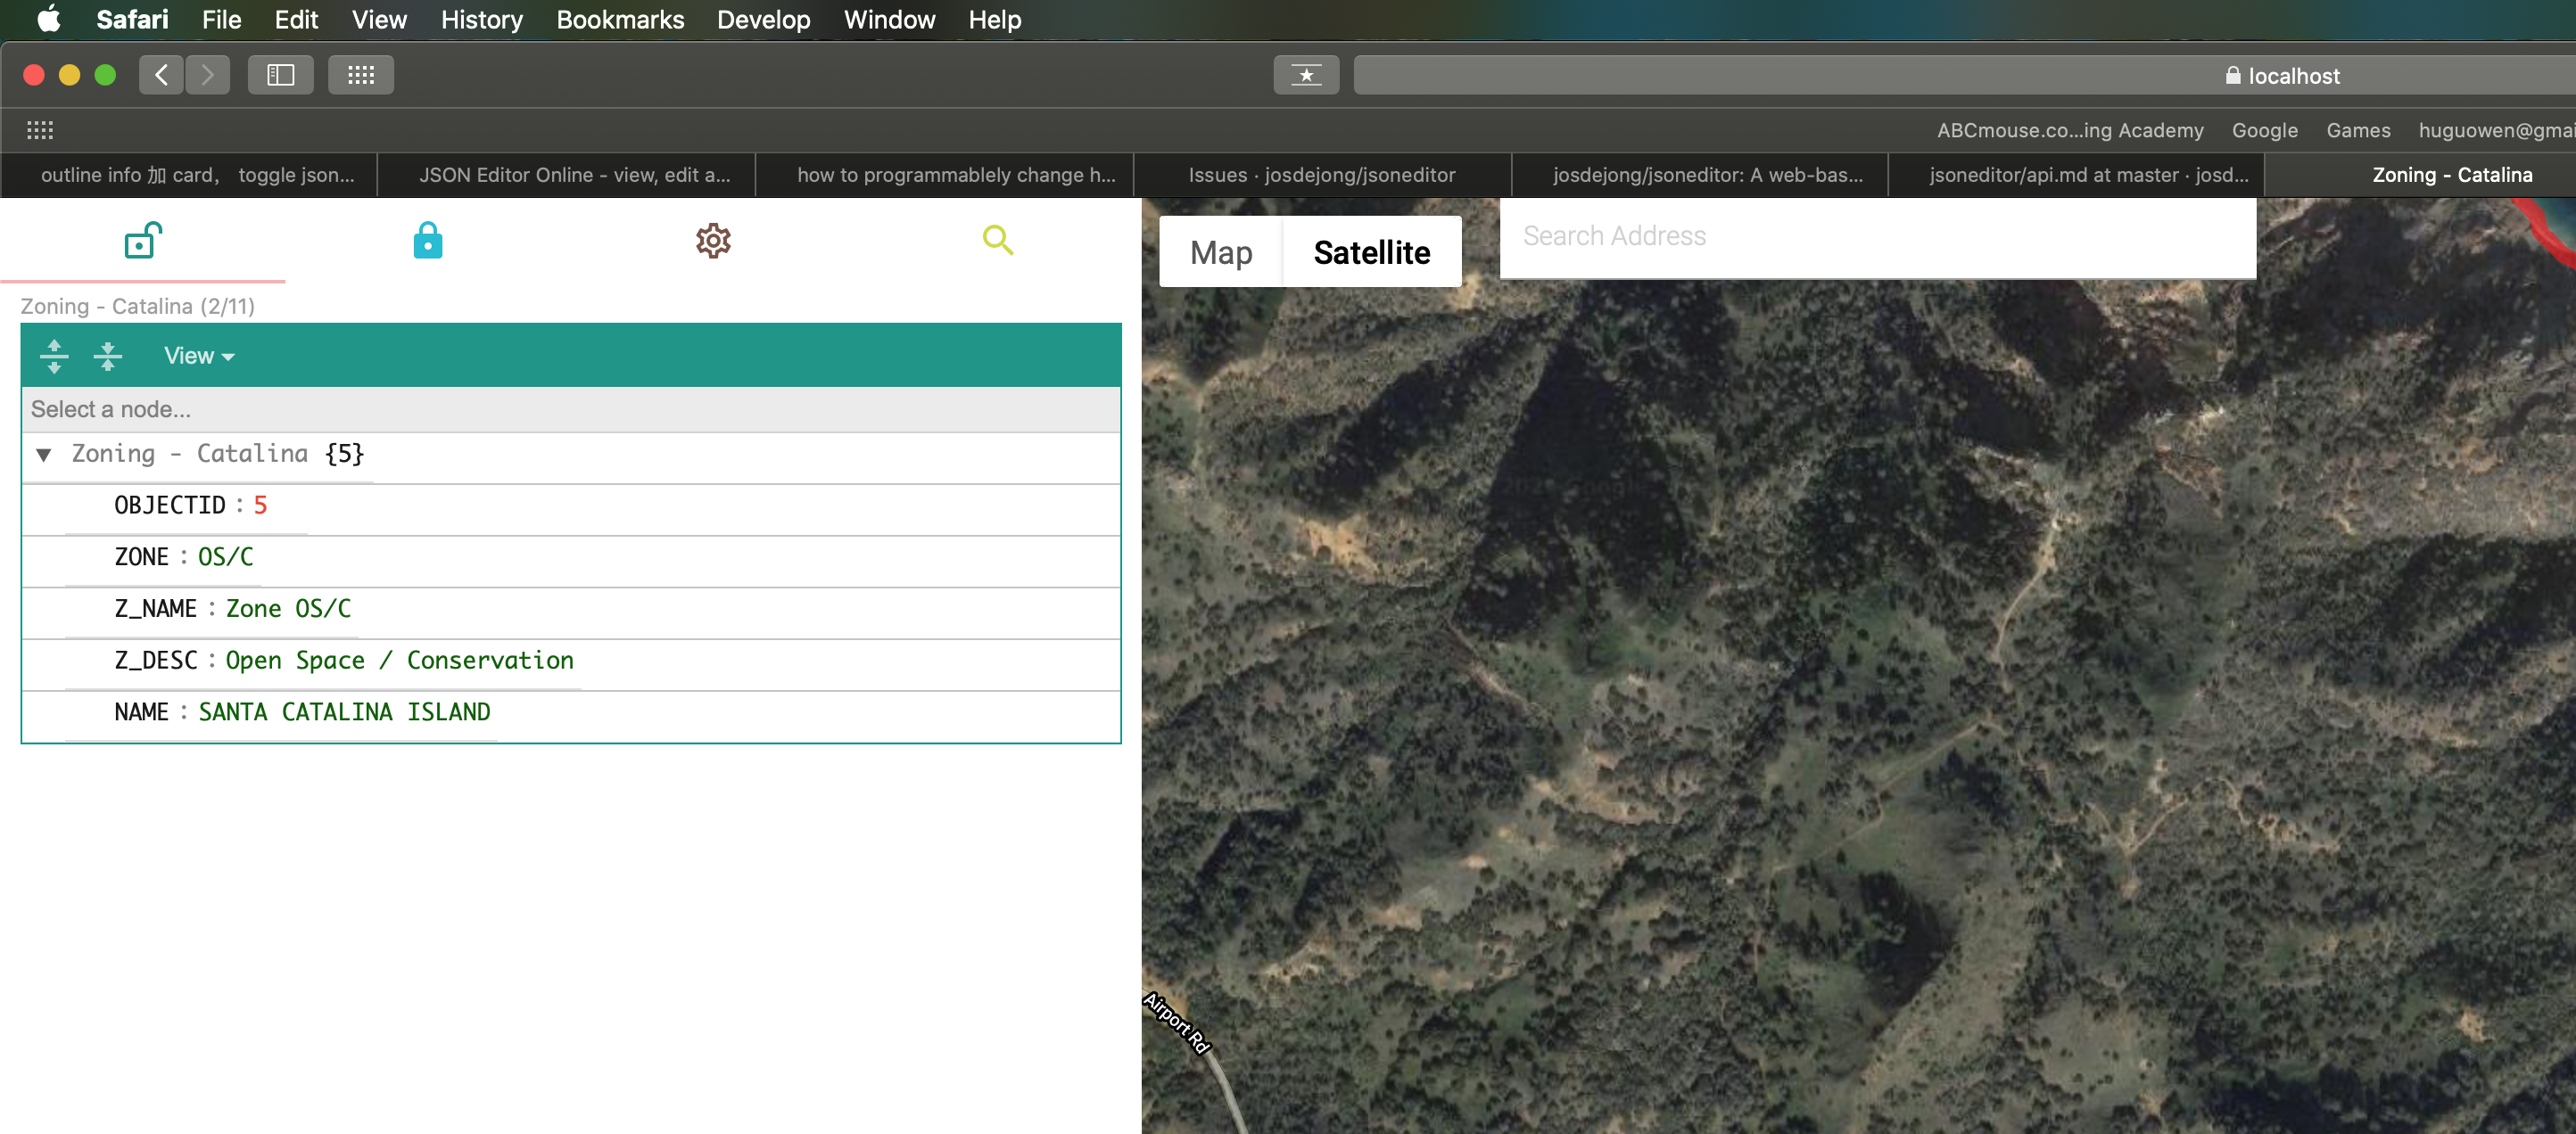Select the blue locked padlock icon
Viewport: 2576px width, 1134px height.
coord(428,241)
